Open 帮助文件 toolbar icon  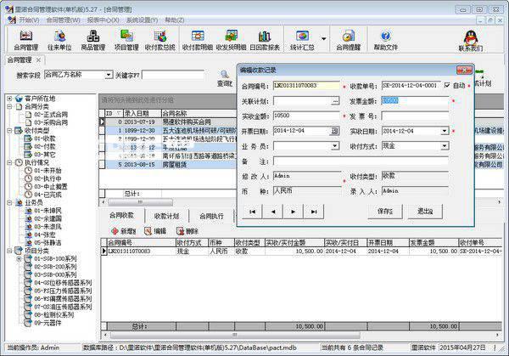point(386,40)
